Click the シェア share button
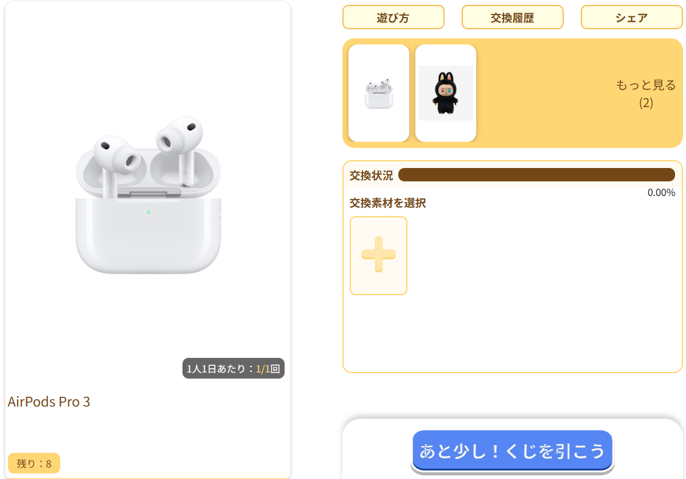 (632, 18)
